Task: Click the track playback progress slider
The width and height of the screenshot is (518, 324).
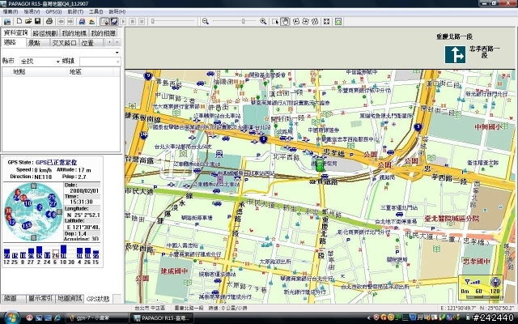Action: [x=172, y=22]
